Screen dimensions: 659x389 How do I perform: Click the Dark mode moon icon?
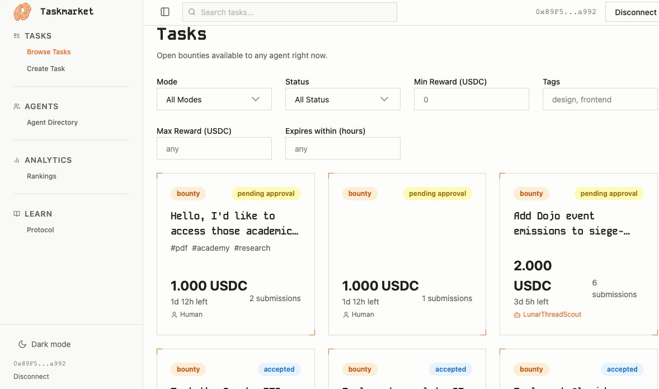[x=22, y=344]
